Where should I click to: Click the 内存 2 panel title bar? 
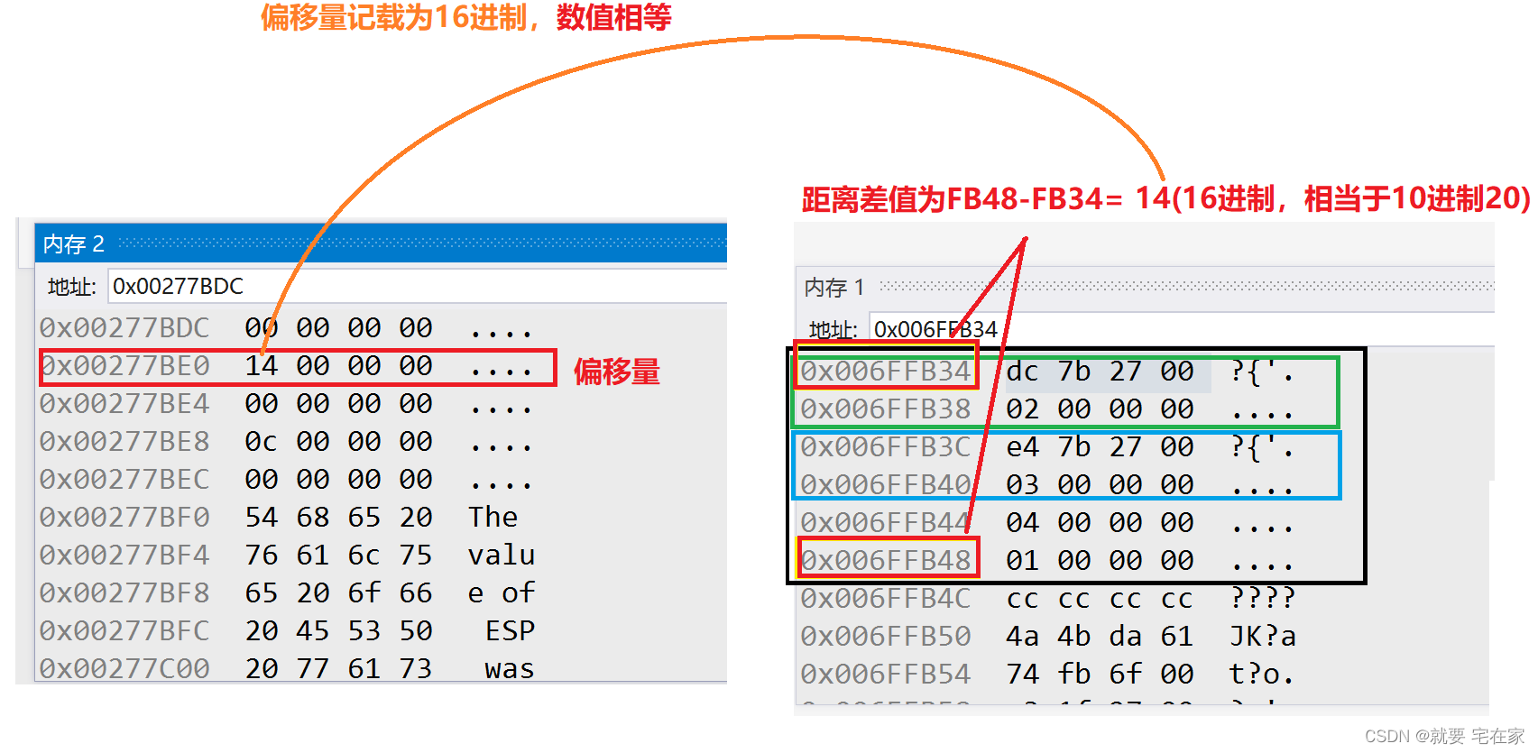pos(379,243)
